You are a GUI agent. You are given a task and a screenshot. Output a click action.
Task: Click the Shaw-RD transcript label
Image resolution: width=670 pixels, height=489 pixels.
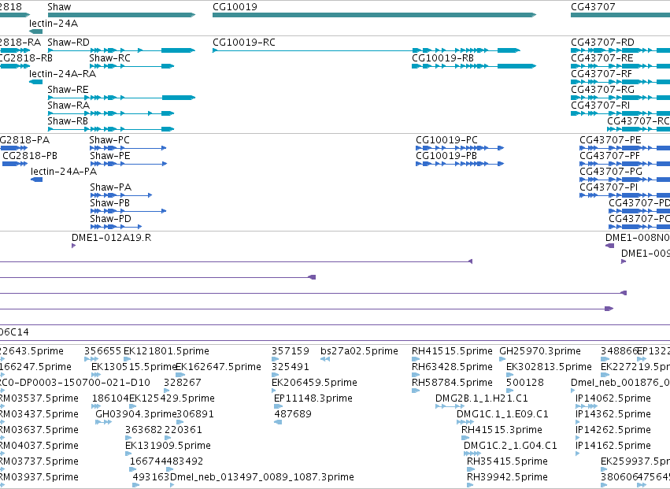(x=68, y=43)
